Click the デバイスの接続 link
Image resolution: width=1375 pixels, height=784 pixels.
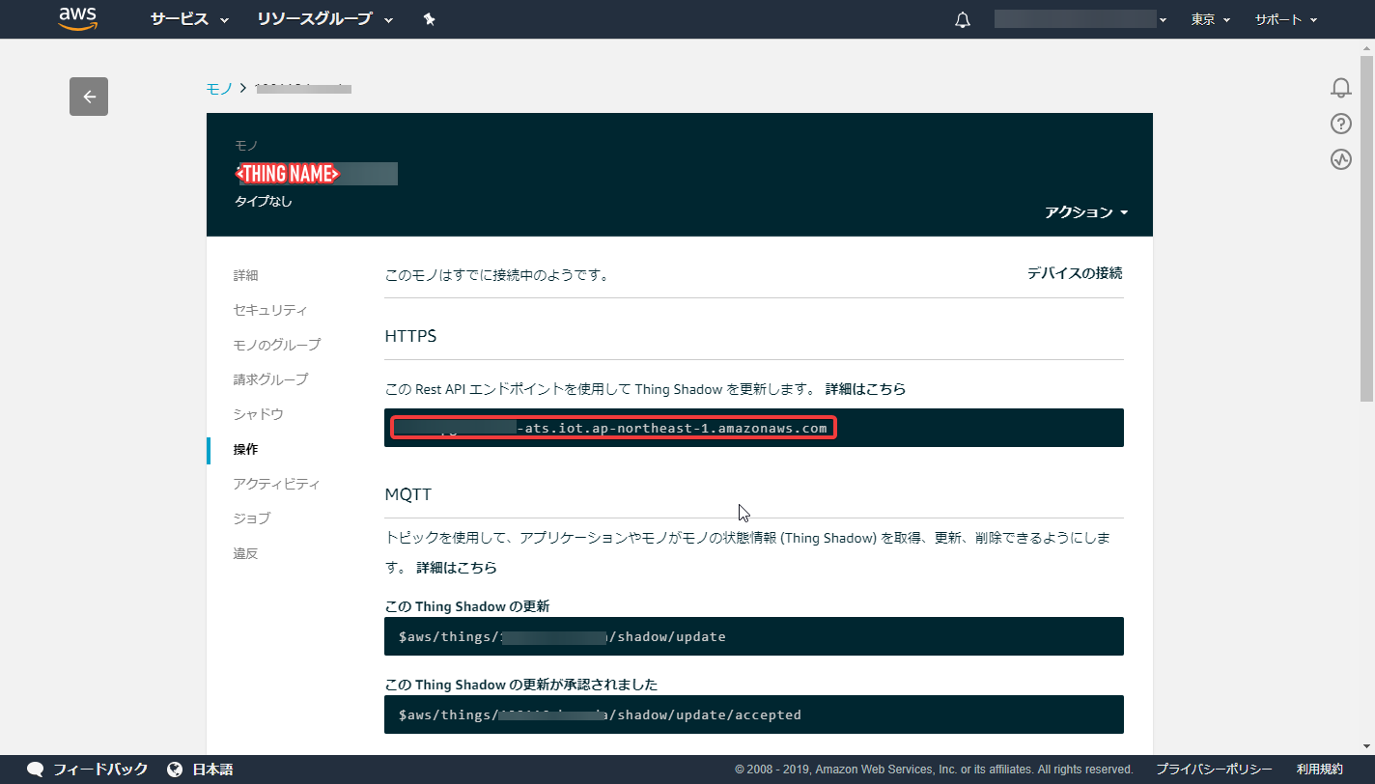click(x=1074, y=273)
